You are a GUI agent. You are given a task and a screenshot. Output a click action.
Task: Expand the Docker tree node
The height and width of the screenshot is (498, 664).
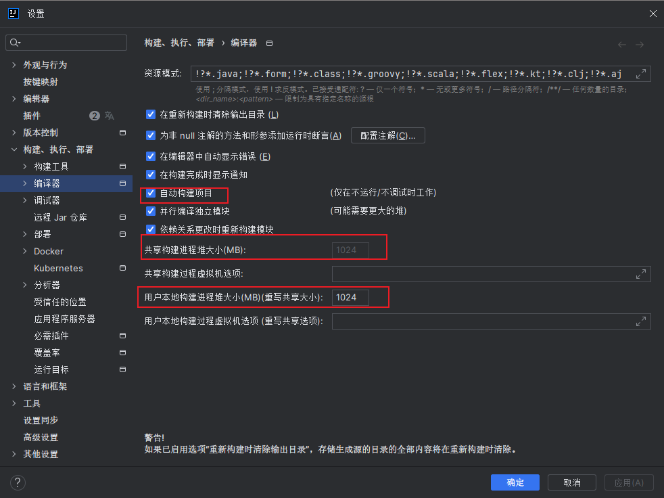click(x=25, y=251)
